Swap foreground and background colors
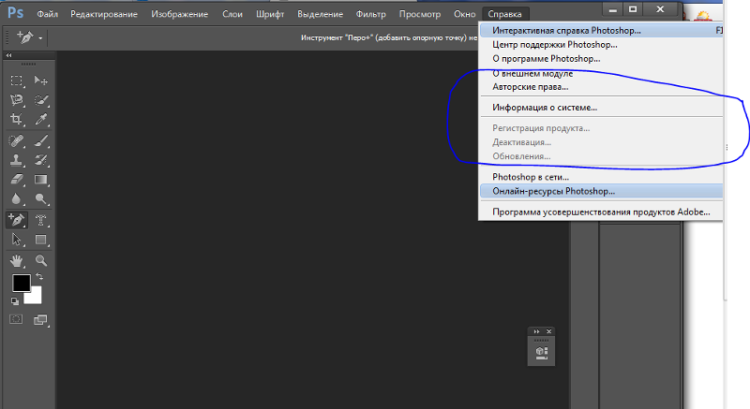 (x=39, y=276)
